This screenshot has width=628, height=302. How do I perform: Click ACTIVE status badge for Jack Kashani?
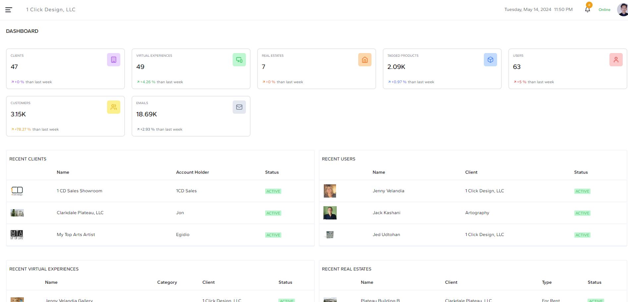582,213
